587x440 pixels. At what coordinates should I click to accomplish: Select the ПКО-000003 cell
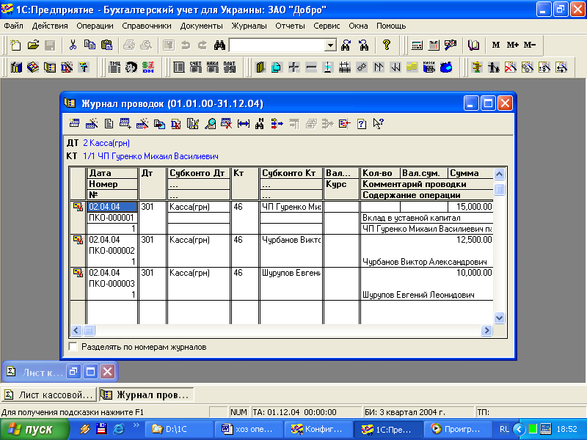click(112, 284)
